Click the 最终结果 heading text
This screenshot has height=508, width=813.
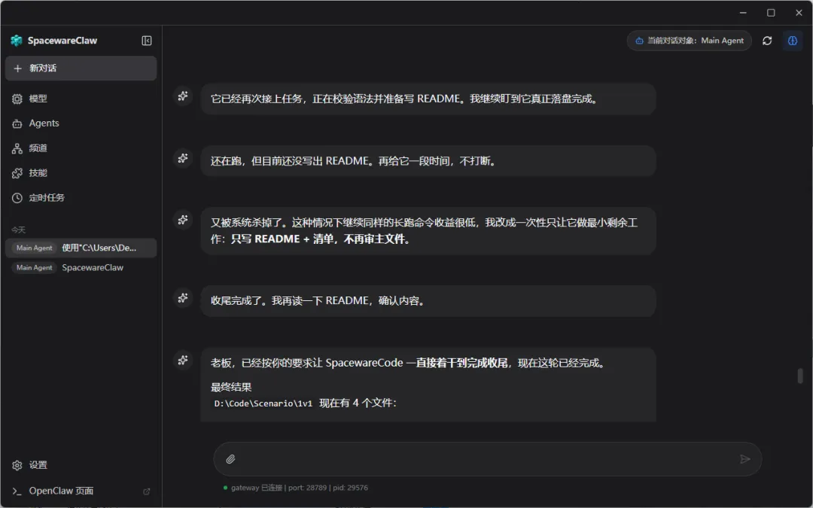point(231,387)
